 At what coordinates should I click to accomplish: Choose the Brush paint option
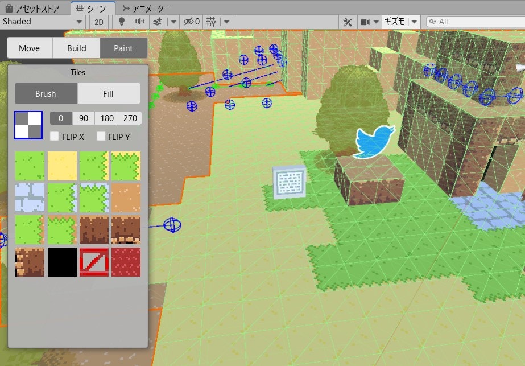coord(46,93)
